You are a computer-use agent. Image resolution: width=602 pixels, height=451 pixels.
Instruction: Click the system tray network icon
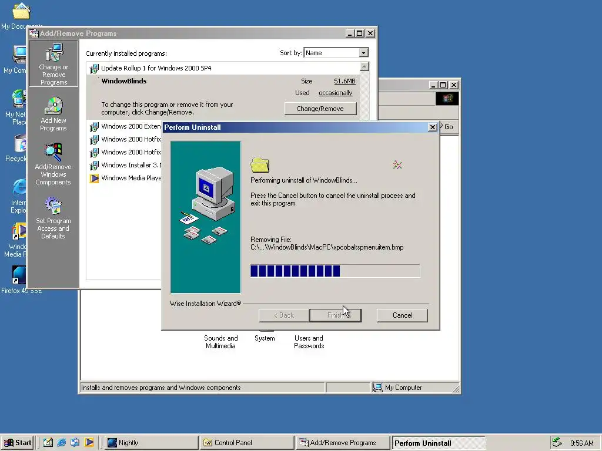pyautogui.click(x=557, y=443)
